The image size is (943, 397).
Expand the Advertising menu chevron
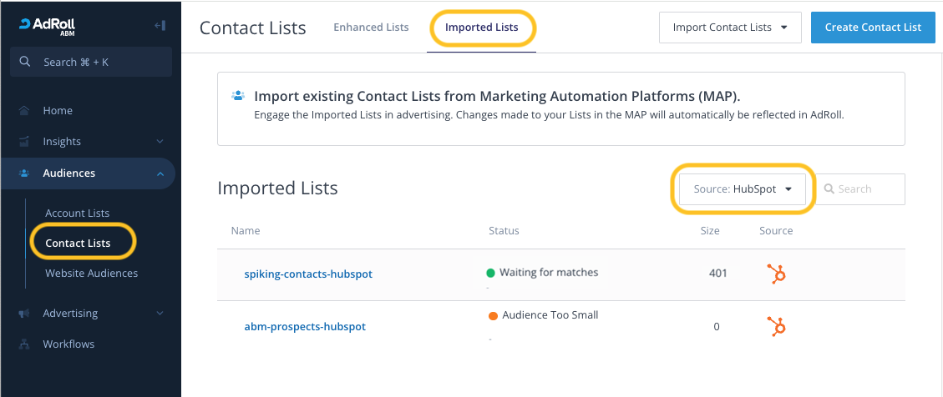pyautogui.click(x=160, y=314)
